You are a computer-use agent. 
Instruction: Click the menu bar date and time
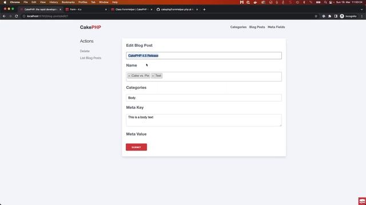349,2
